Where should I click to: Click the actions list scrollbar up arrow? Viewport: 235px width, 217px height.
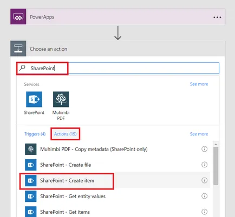[216, 144]
